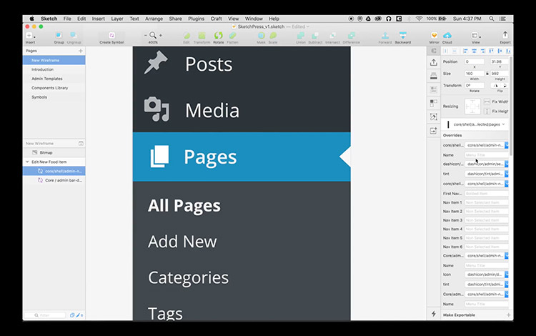Move layer Backward using toolbar icon
The height and width of the screenshot is (336, 536).
pyautogui.click(x=402, y=35)
